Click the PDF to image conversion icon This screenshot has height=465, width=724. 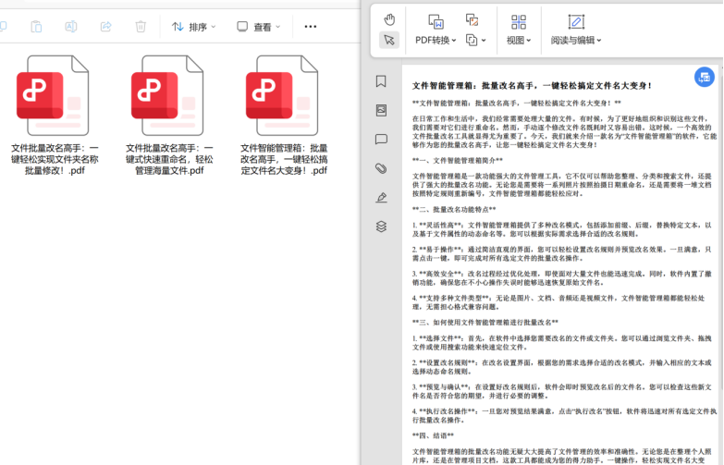[472, 19]
